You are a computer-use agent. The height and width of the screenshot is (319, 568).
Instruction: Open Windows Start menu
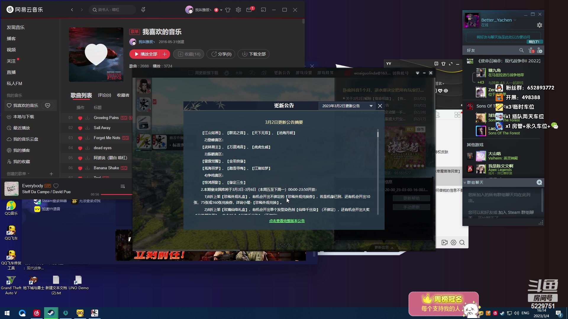(x=7, y=313)
